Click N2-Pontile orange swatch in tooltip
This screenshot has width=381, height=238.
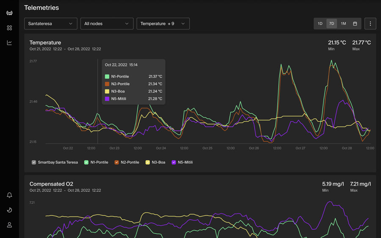click(x=107, y=84)
